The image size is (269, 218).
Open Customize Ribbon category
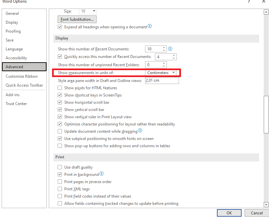click(24, 76)
